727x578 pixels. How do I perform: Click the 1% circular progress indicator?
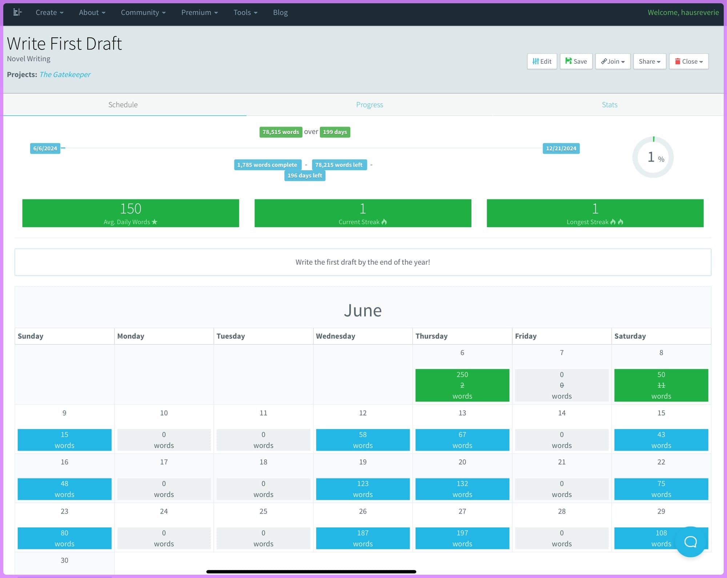(653, 157)
